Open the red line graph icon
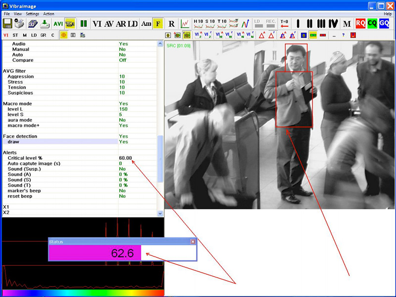The image size is (396, 297). click(x=185, y=24)
